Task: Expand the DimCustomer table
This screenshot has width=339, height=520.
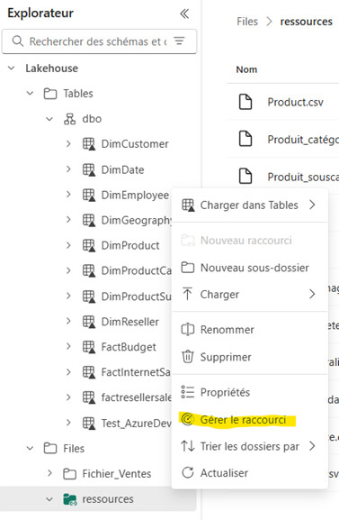Action: coord(68,144)
